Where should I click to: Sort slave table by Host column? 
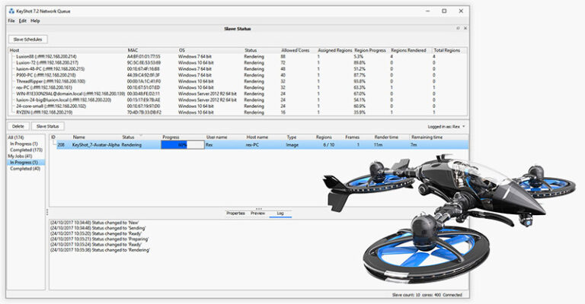click(14, 50)
